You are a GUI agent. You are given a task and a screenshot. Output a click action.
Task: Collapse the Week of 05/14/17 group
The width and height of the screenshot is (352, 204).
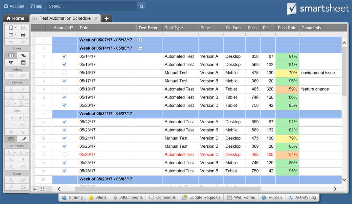click(141, 48)
